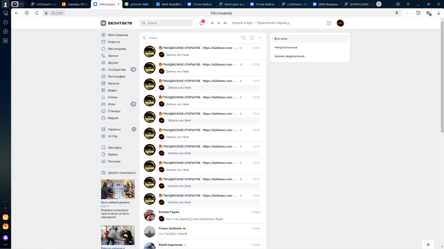Open Друзья in the left sidebar
Image resolution: width=444 pixels, height=249 pixels.
click(x=113, y=63)
